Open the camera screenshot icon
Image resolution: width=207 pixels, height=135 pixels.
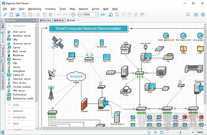click(x=196, y=15)
